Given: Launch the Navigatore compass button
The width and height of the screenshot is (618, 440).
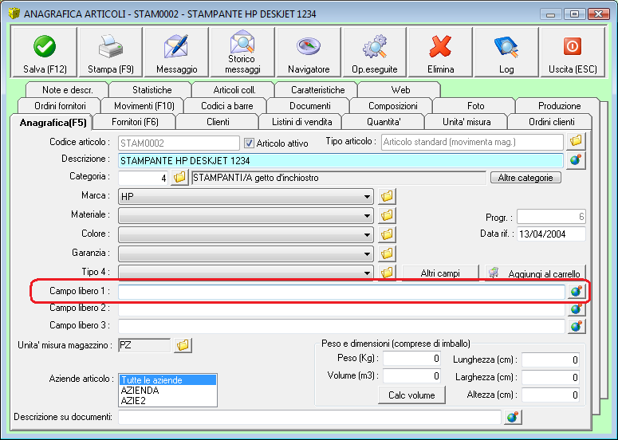Looking at the screenshot, I should coord(309,52).
